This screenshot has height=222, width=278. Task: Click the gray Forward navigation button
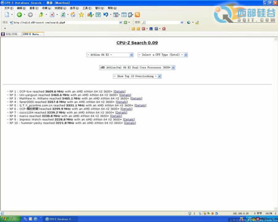(x=30, y=15)
